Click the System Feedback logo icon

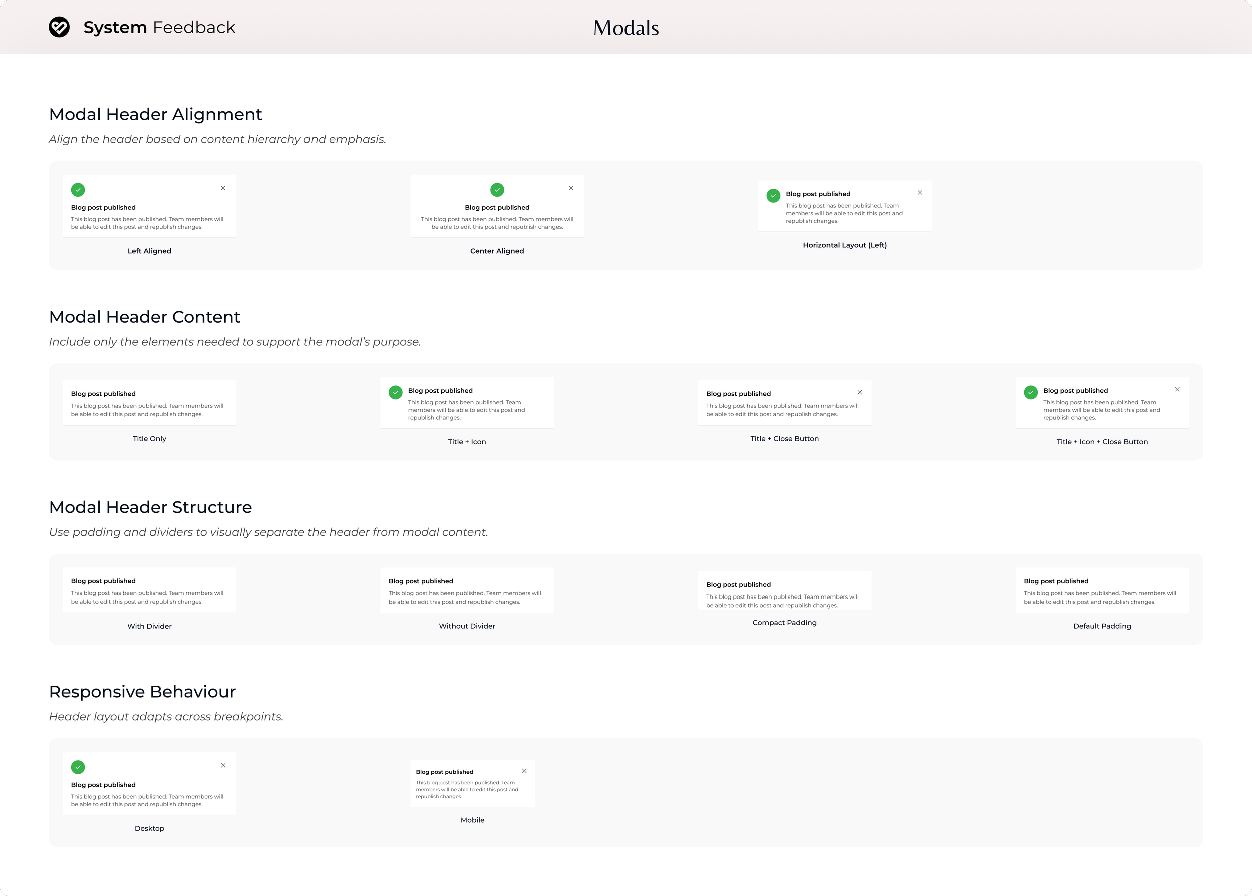[x=59, y=27]
